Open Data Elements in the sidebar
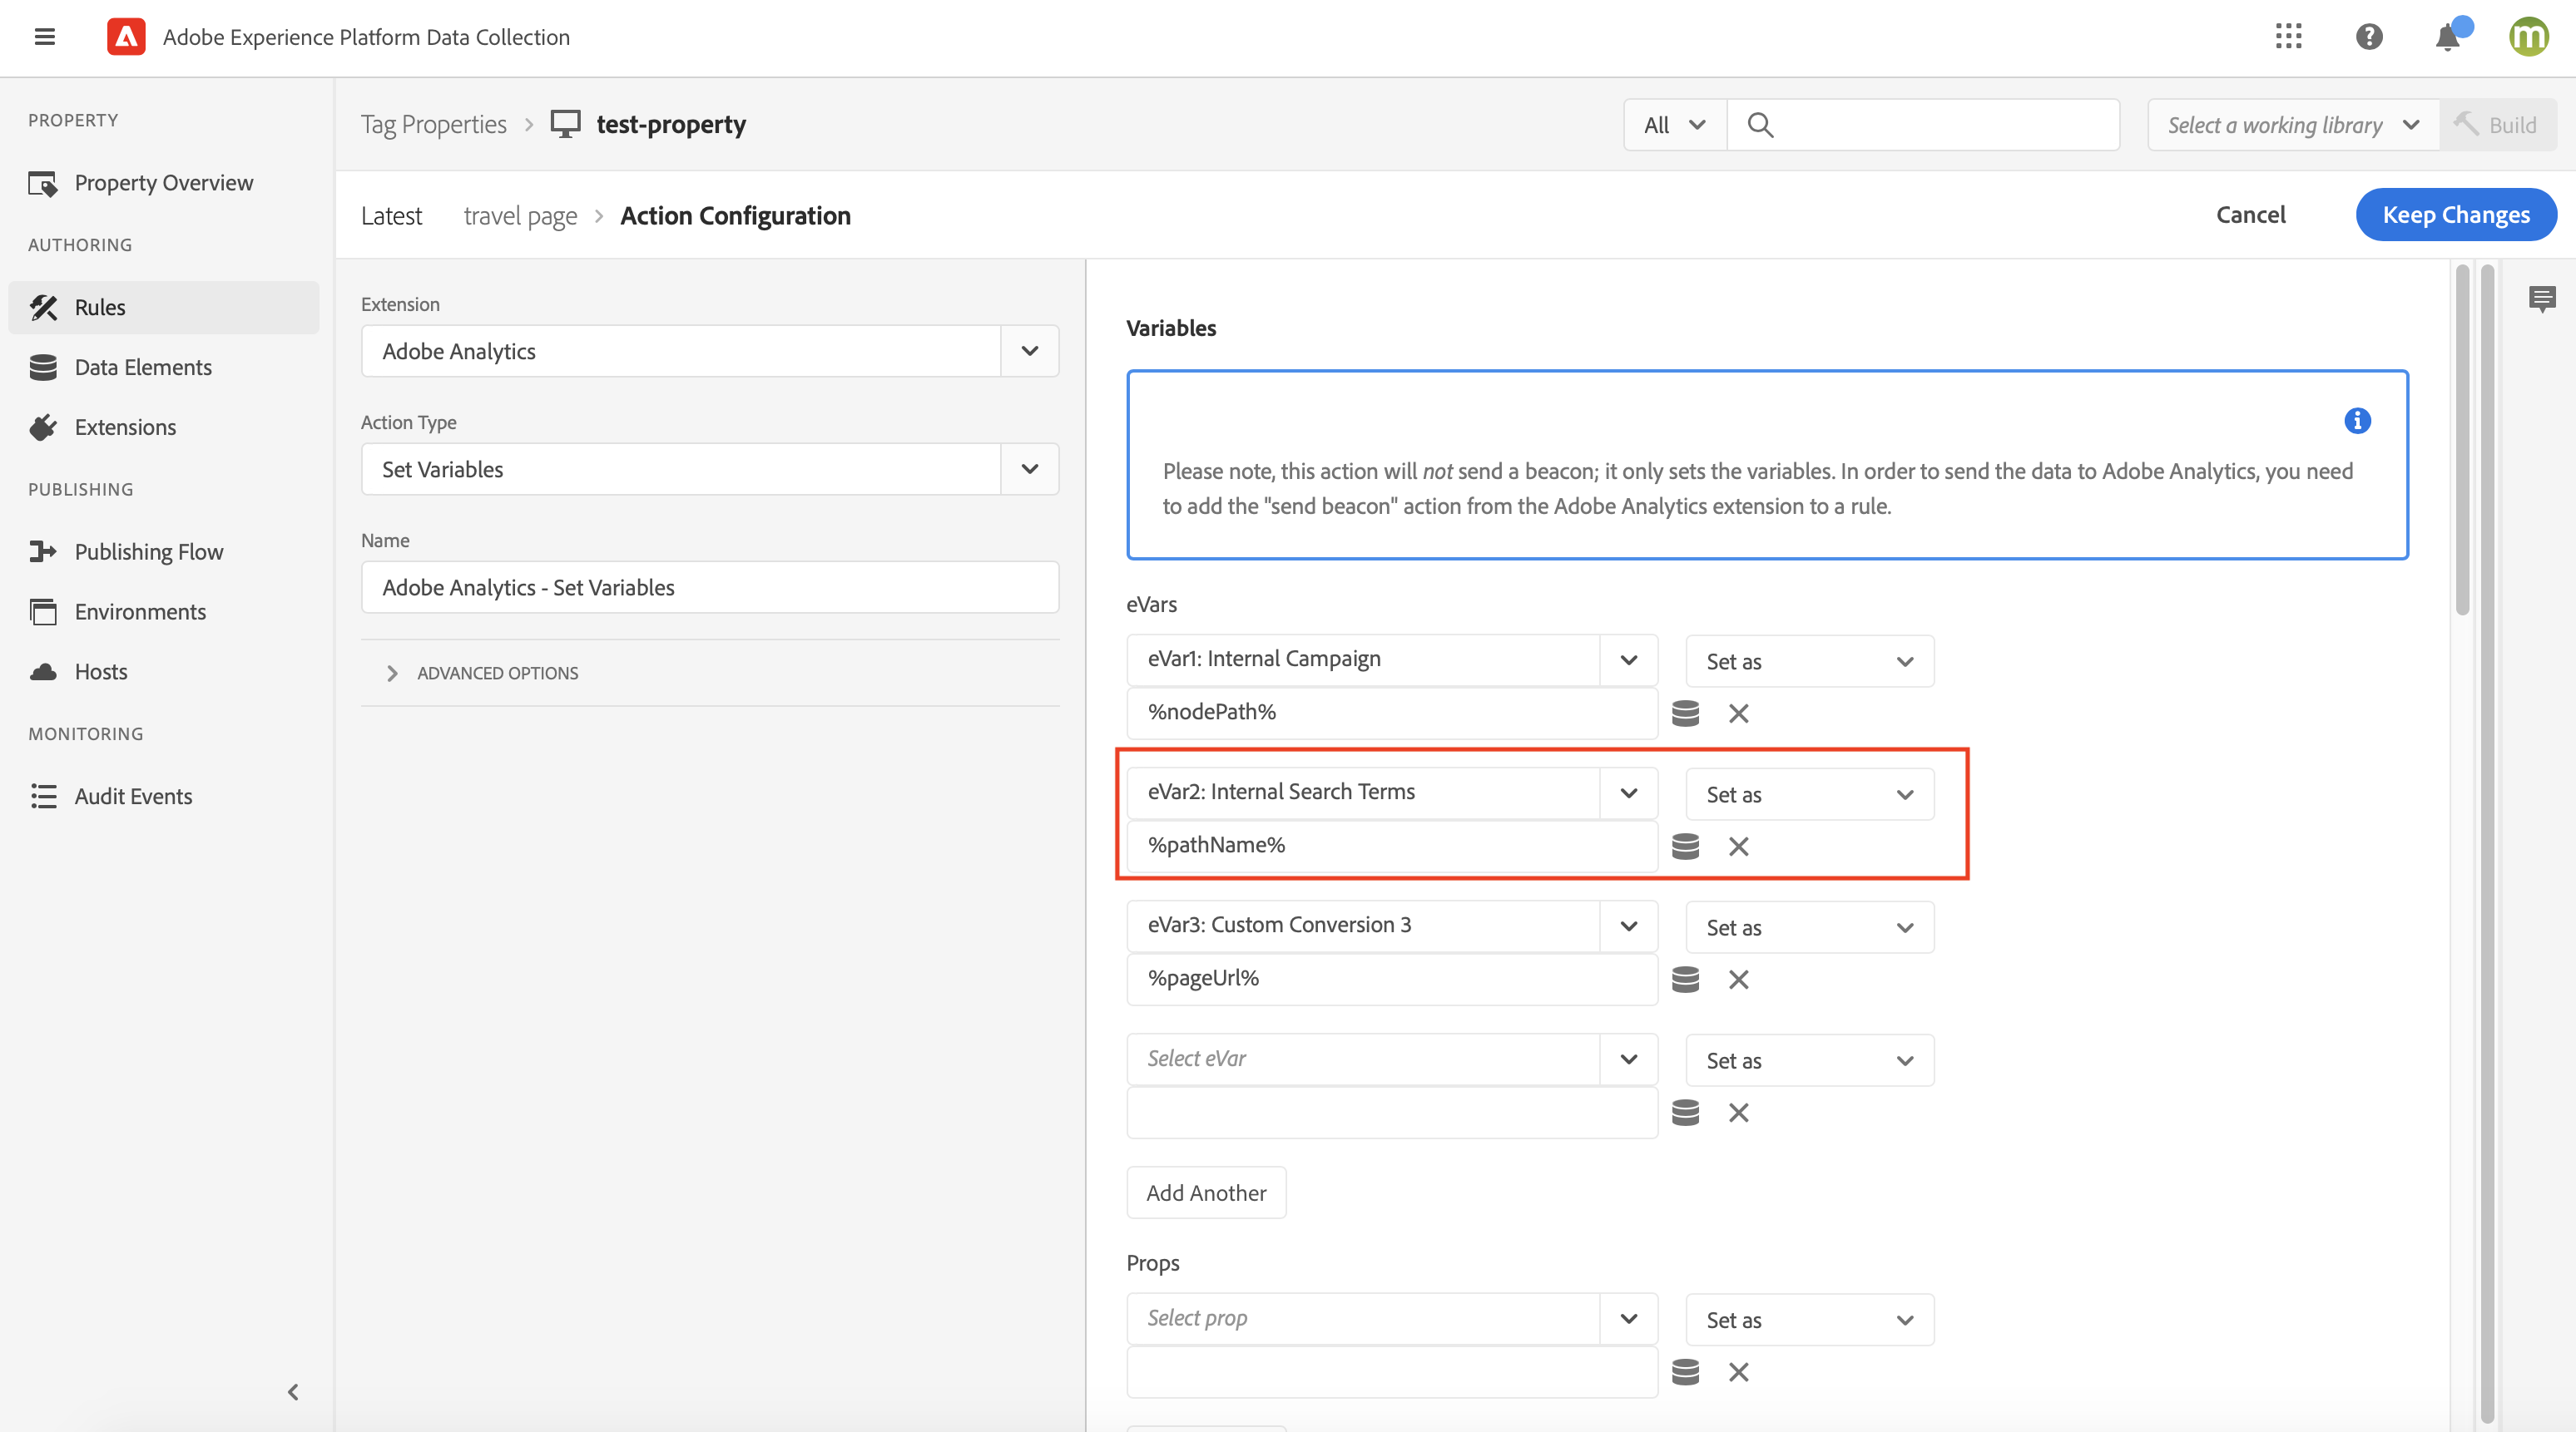 (164, 367)
